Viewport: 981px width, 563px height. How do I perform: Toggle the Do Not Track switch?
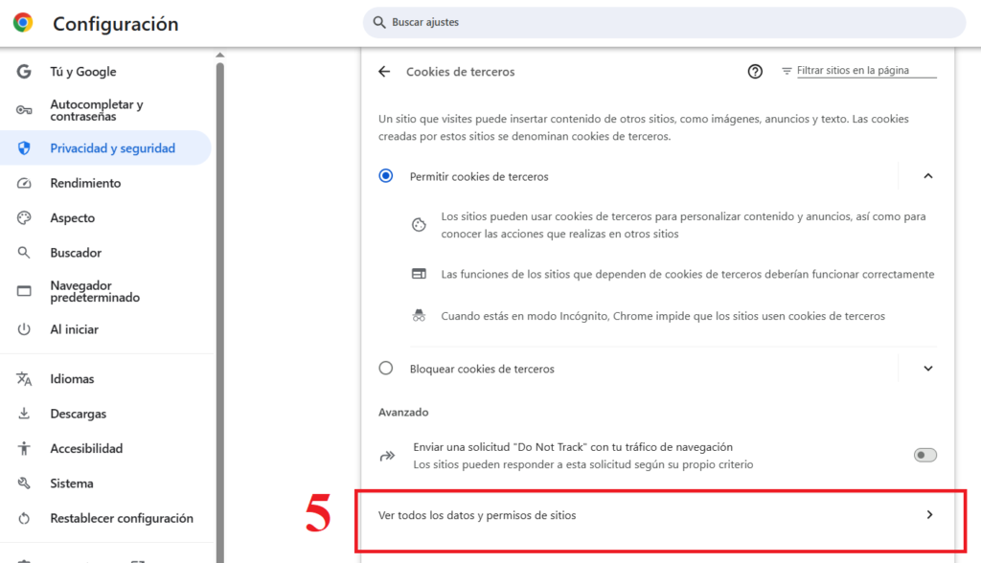point(924,455)
